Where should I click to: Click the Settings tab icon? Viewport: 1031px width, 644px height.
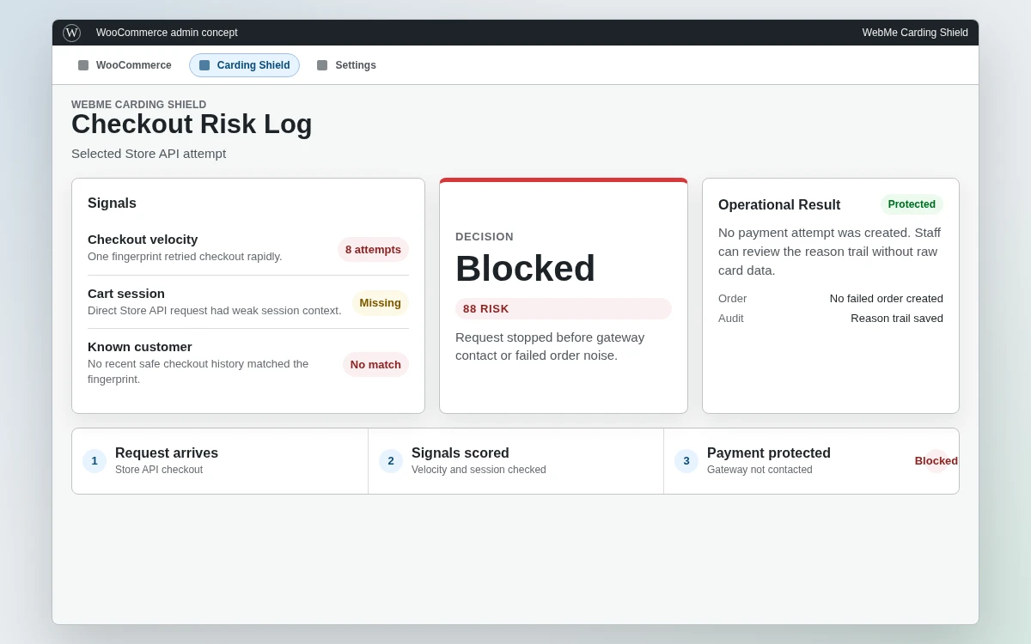pyautogui.click(x=322, y=65)
